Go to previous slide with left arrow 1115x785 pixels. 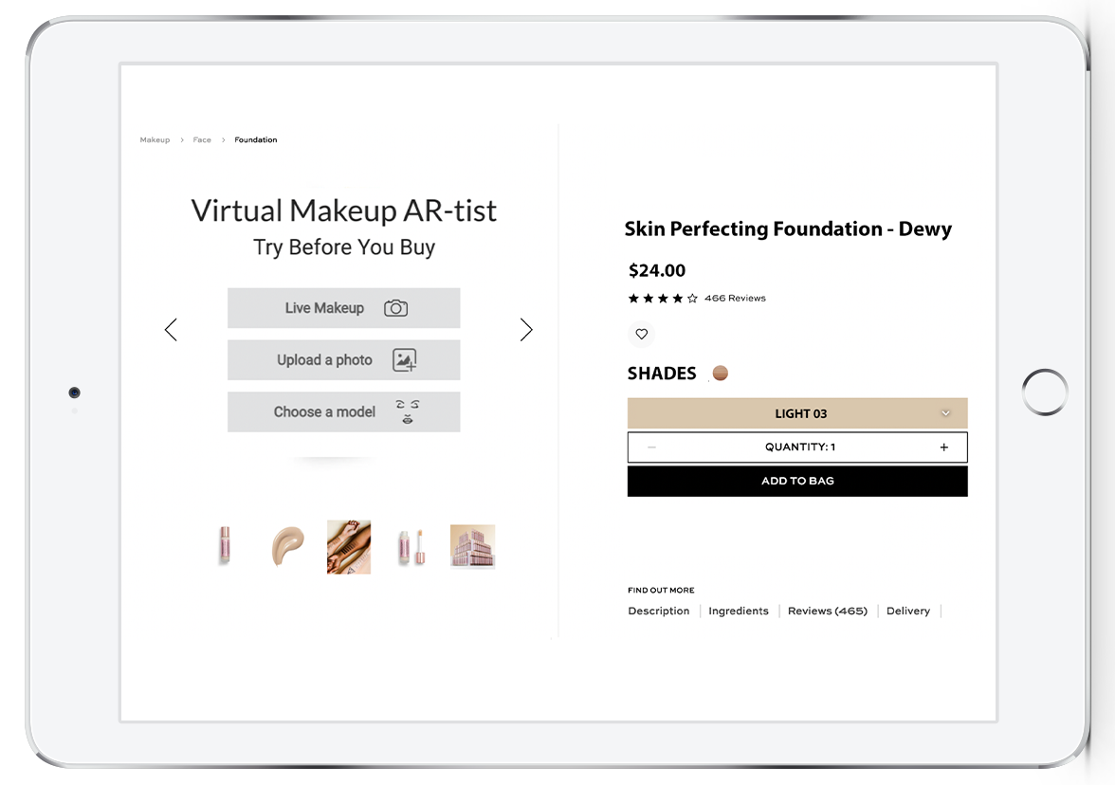tap(171, 329)
